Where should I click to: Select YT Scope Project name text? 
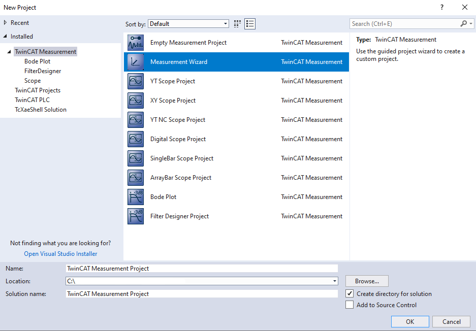pyautogui.click(x=172, y=81)
